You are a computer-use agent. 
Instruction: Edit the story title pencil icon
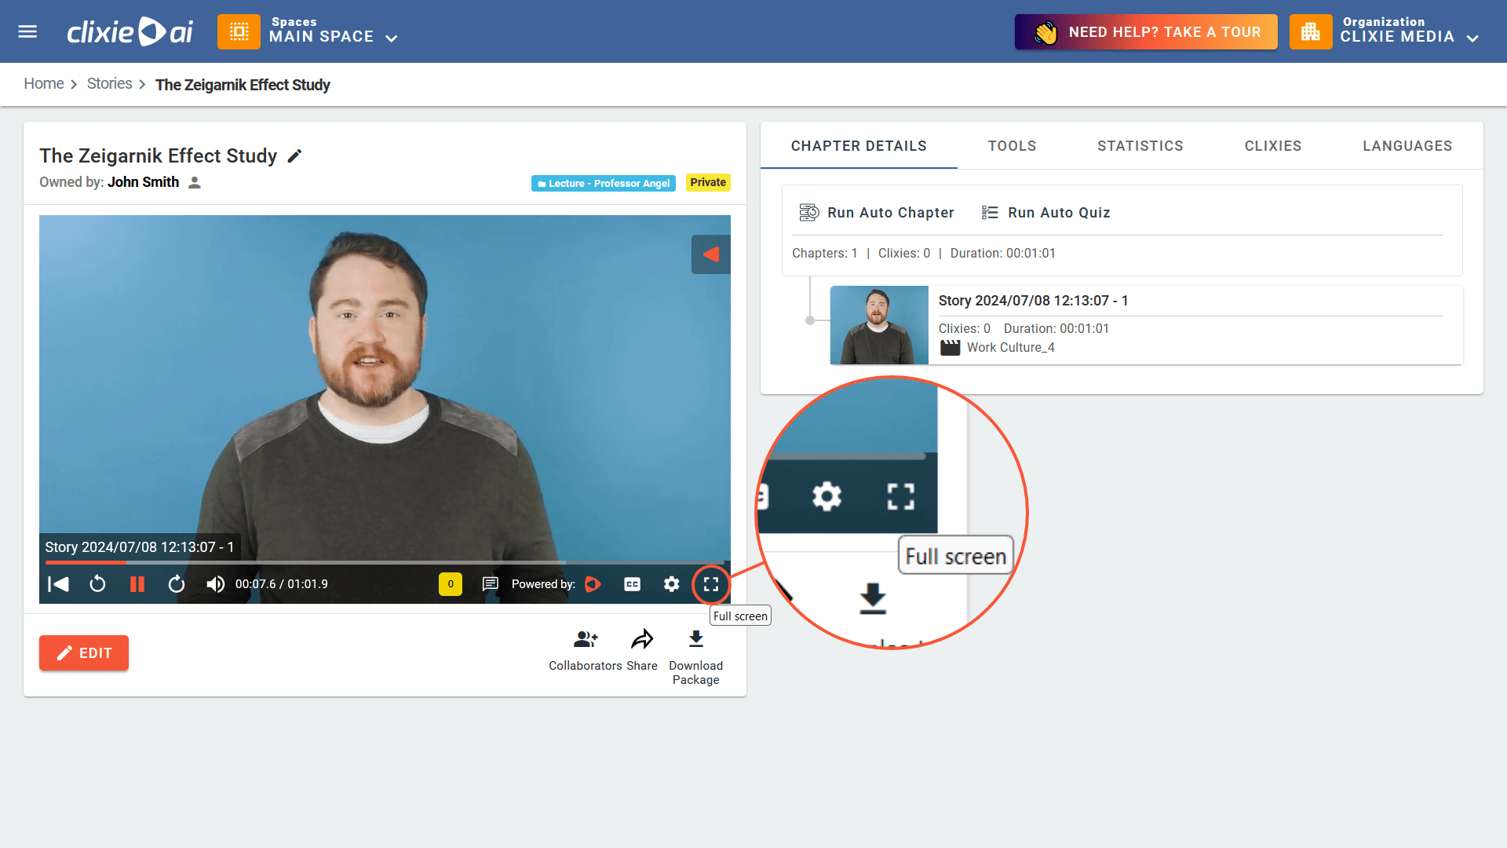click(294, 156)
